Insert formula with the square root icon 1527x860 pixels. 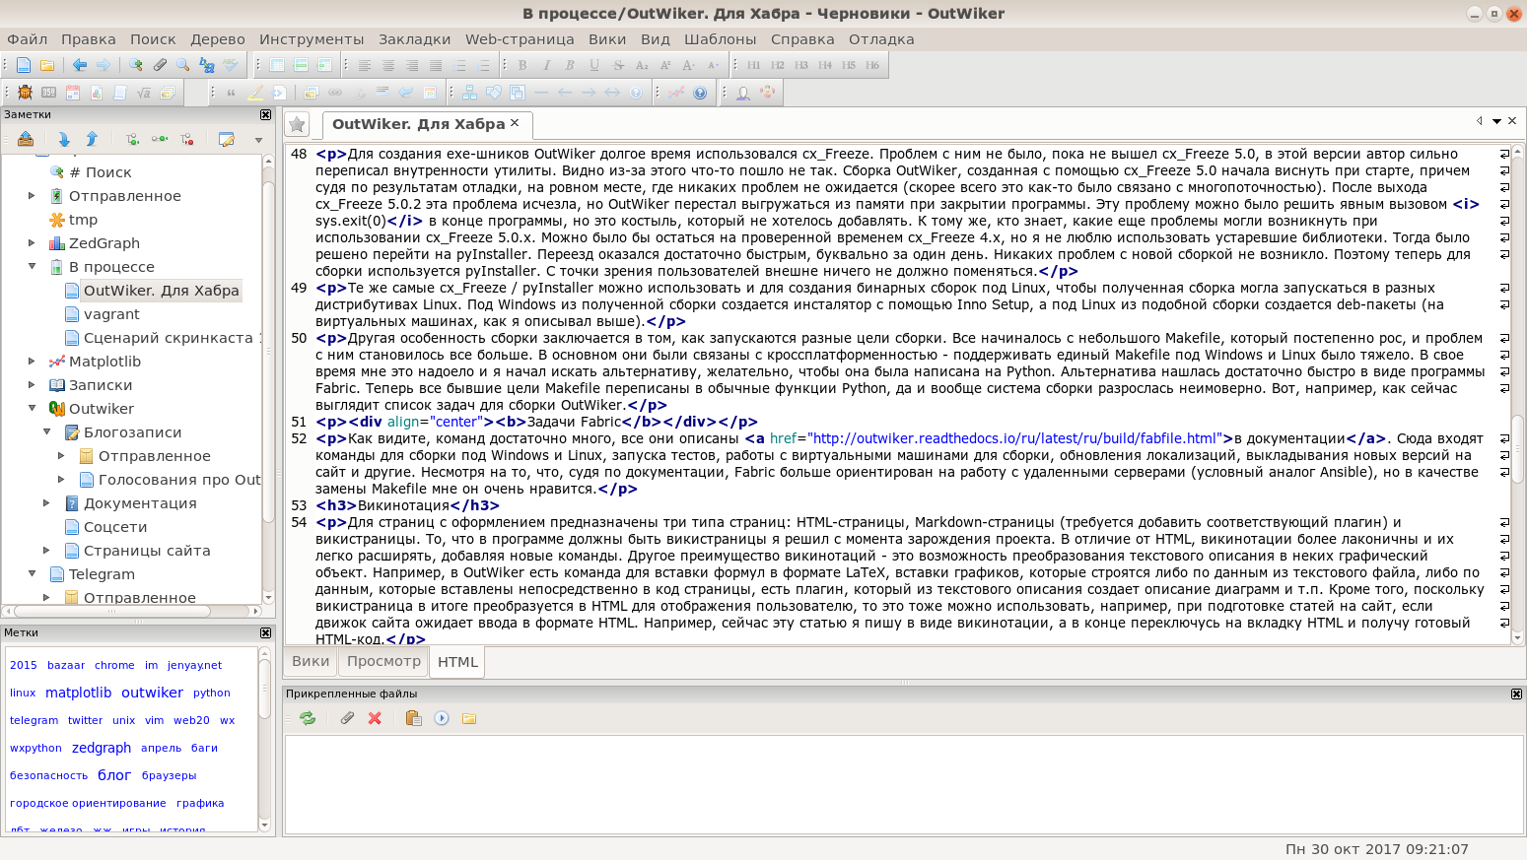point(143,93)
